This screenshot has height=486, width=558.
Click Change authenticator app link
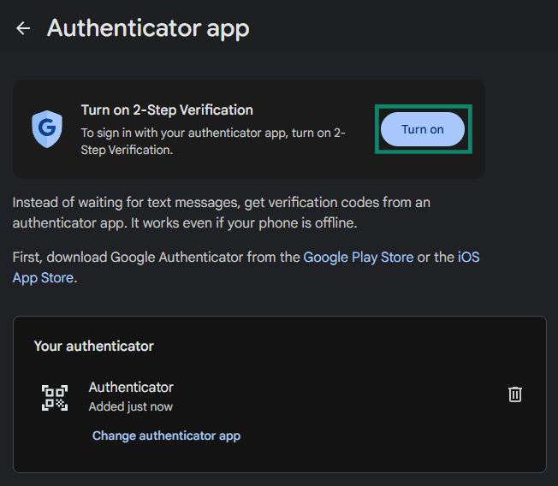[166, 436]
